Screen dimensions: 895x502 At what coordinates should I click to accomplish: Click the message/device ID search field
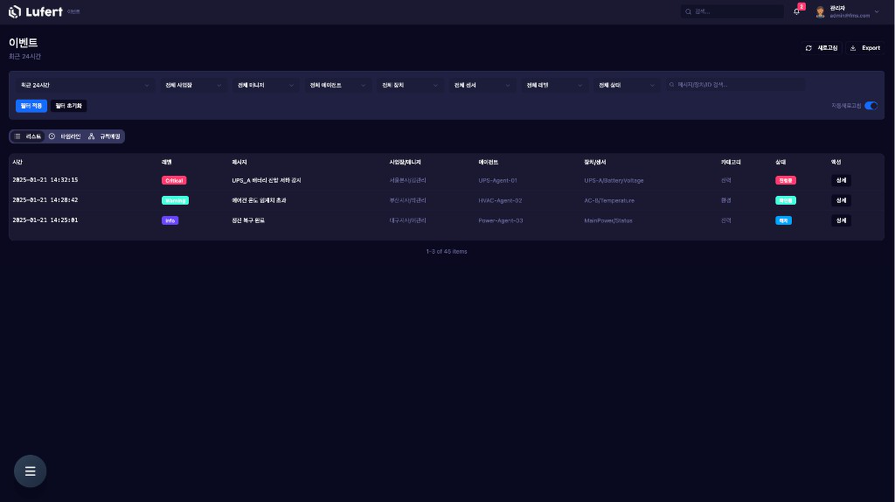pyautogui.click(x=735, y=85)
